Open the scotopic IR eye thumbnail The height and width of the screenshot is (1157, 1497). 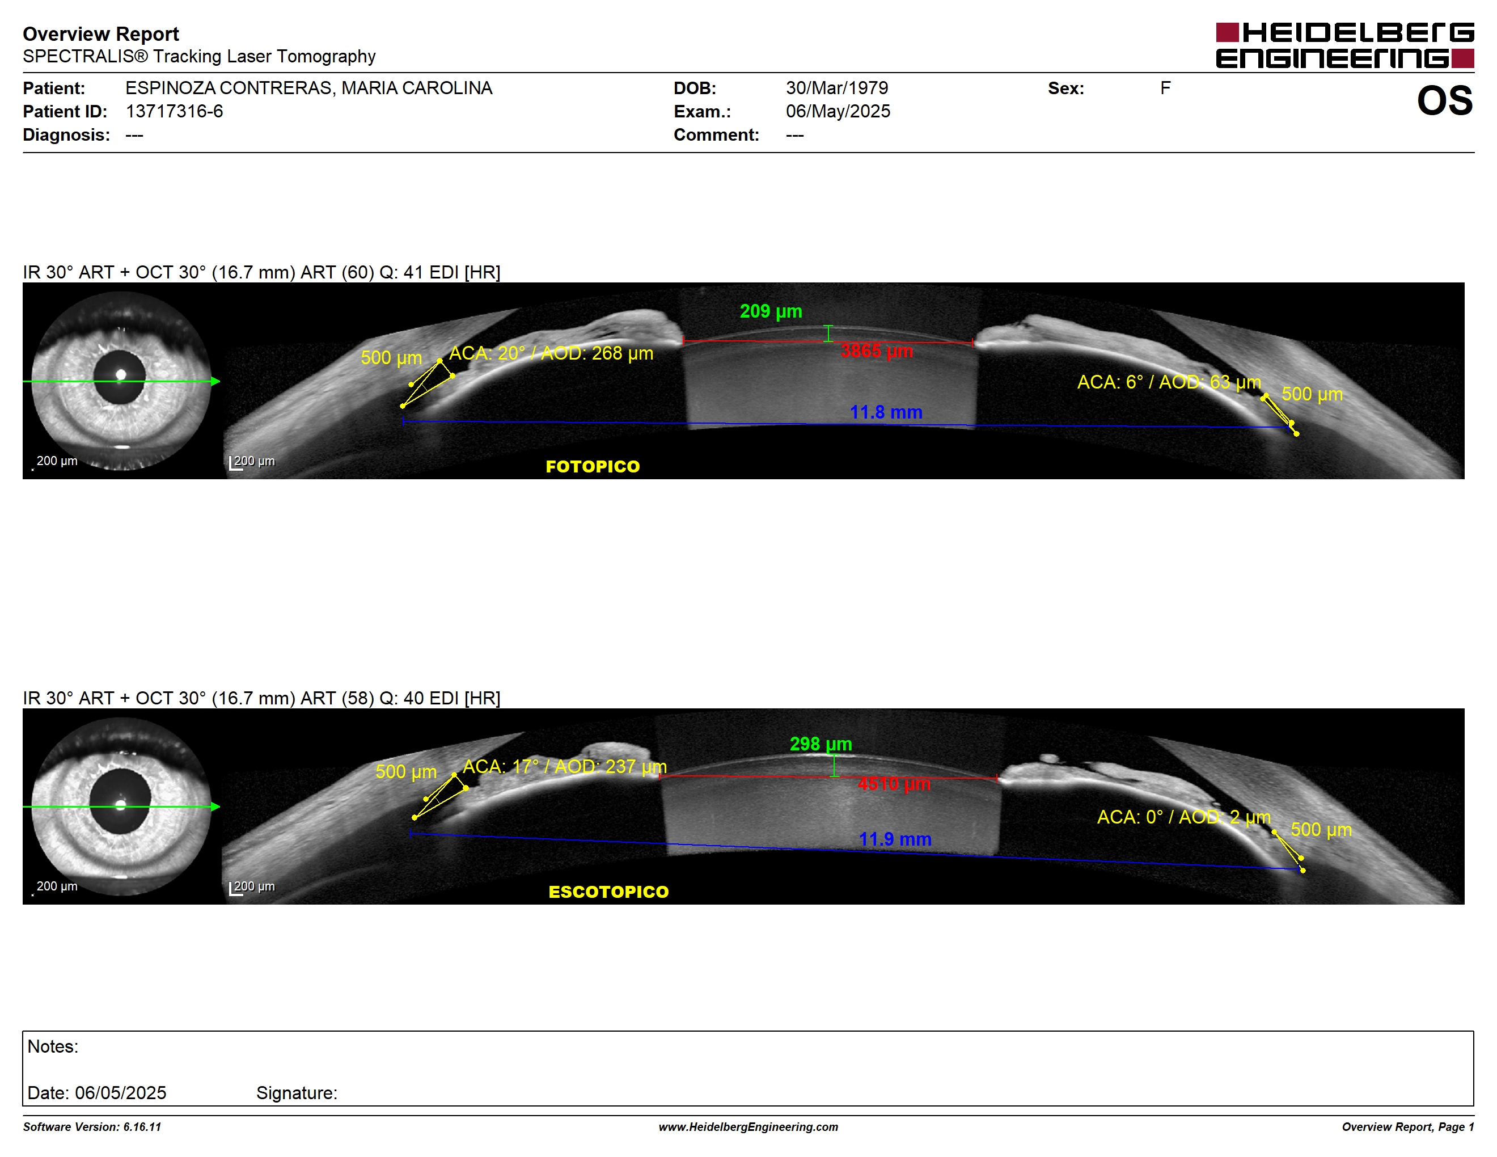pyautogui.click(x=121, y=806)
